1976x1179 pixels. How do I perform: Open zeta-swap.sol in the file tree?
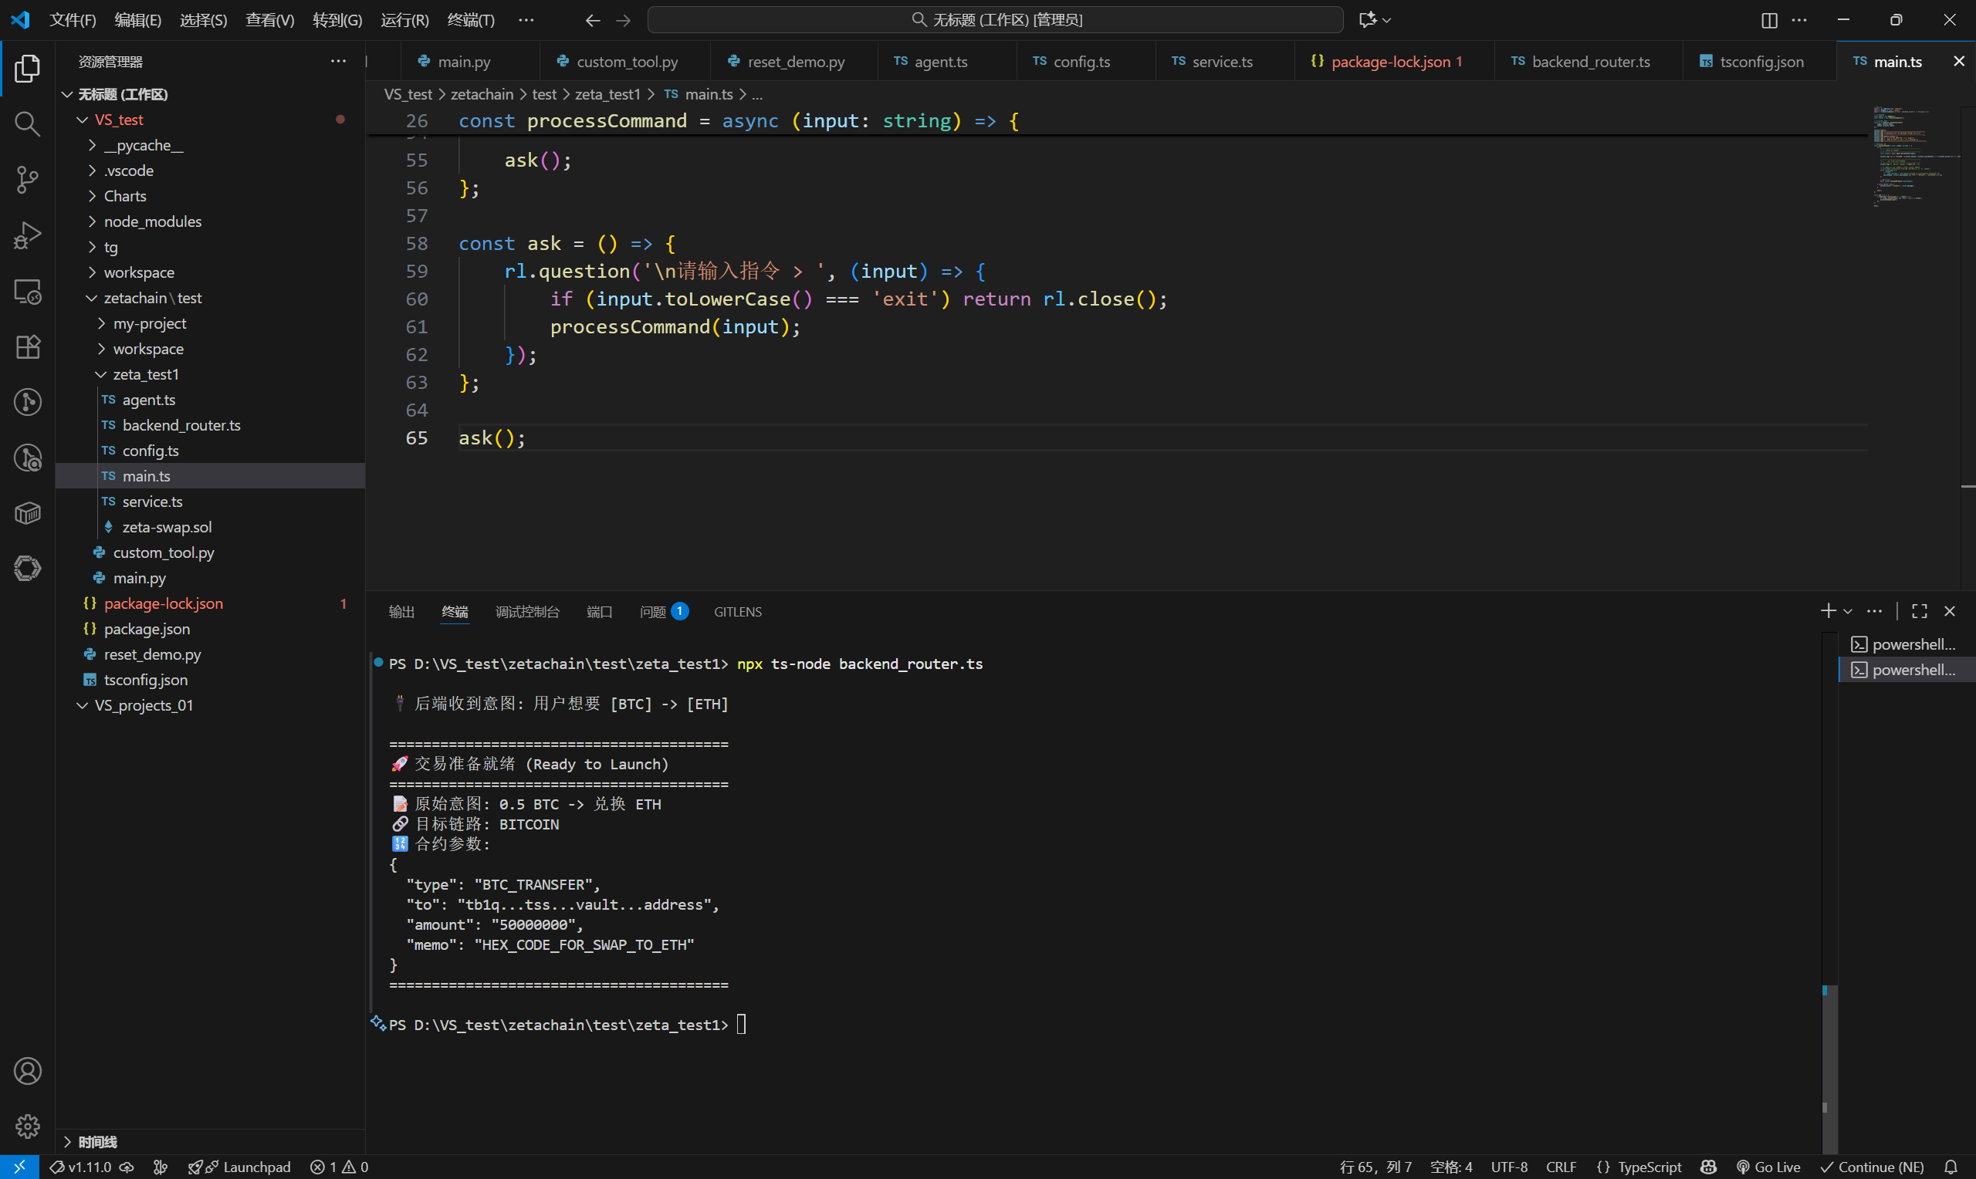pos(211,527)
